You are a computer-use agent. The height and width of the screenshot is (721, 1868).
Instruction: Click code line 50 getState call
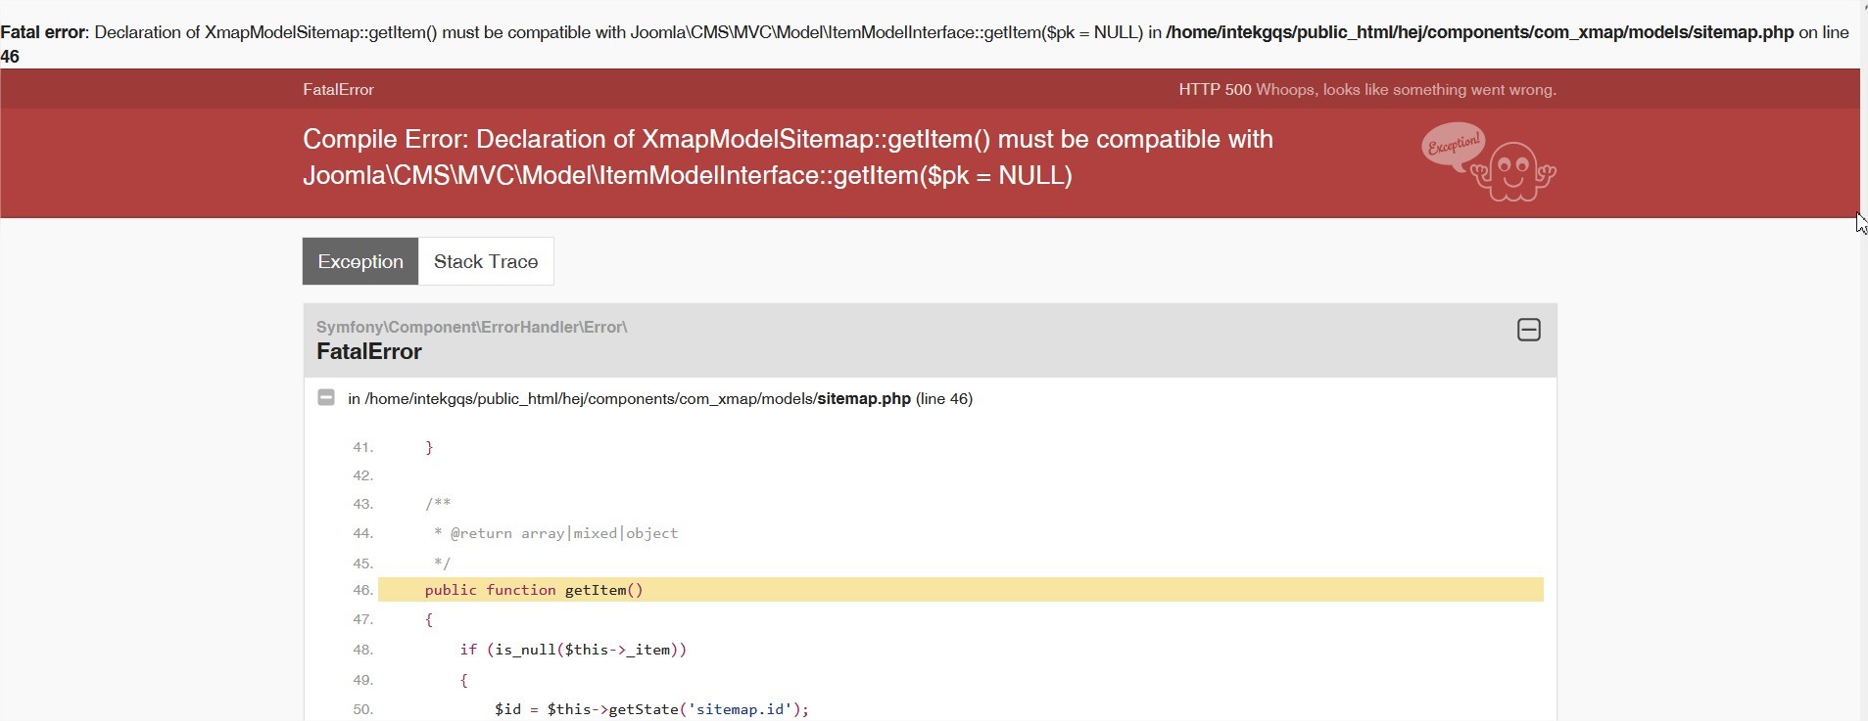coord(651,709)
